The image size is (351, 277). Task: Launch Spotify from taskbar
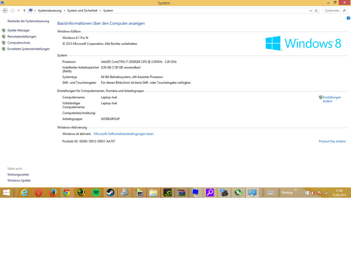pos(96,193)
